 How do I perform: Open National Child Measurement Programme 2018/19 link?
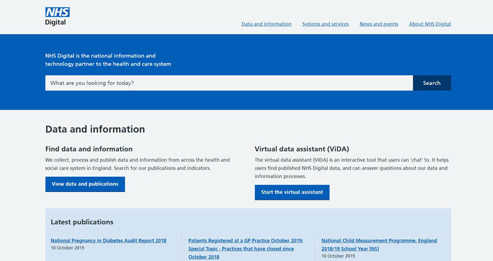click(379, 245)
